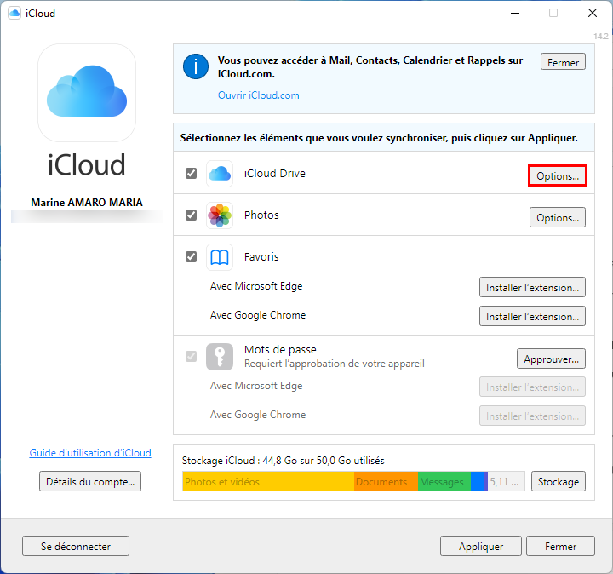
Task: Click the Appliquer button
Action: [481, 546]
